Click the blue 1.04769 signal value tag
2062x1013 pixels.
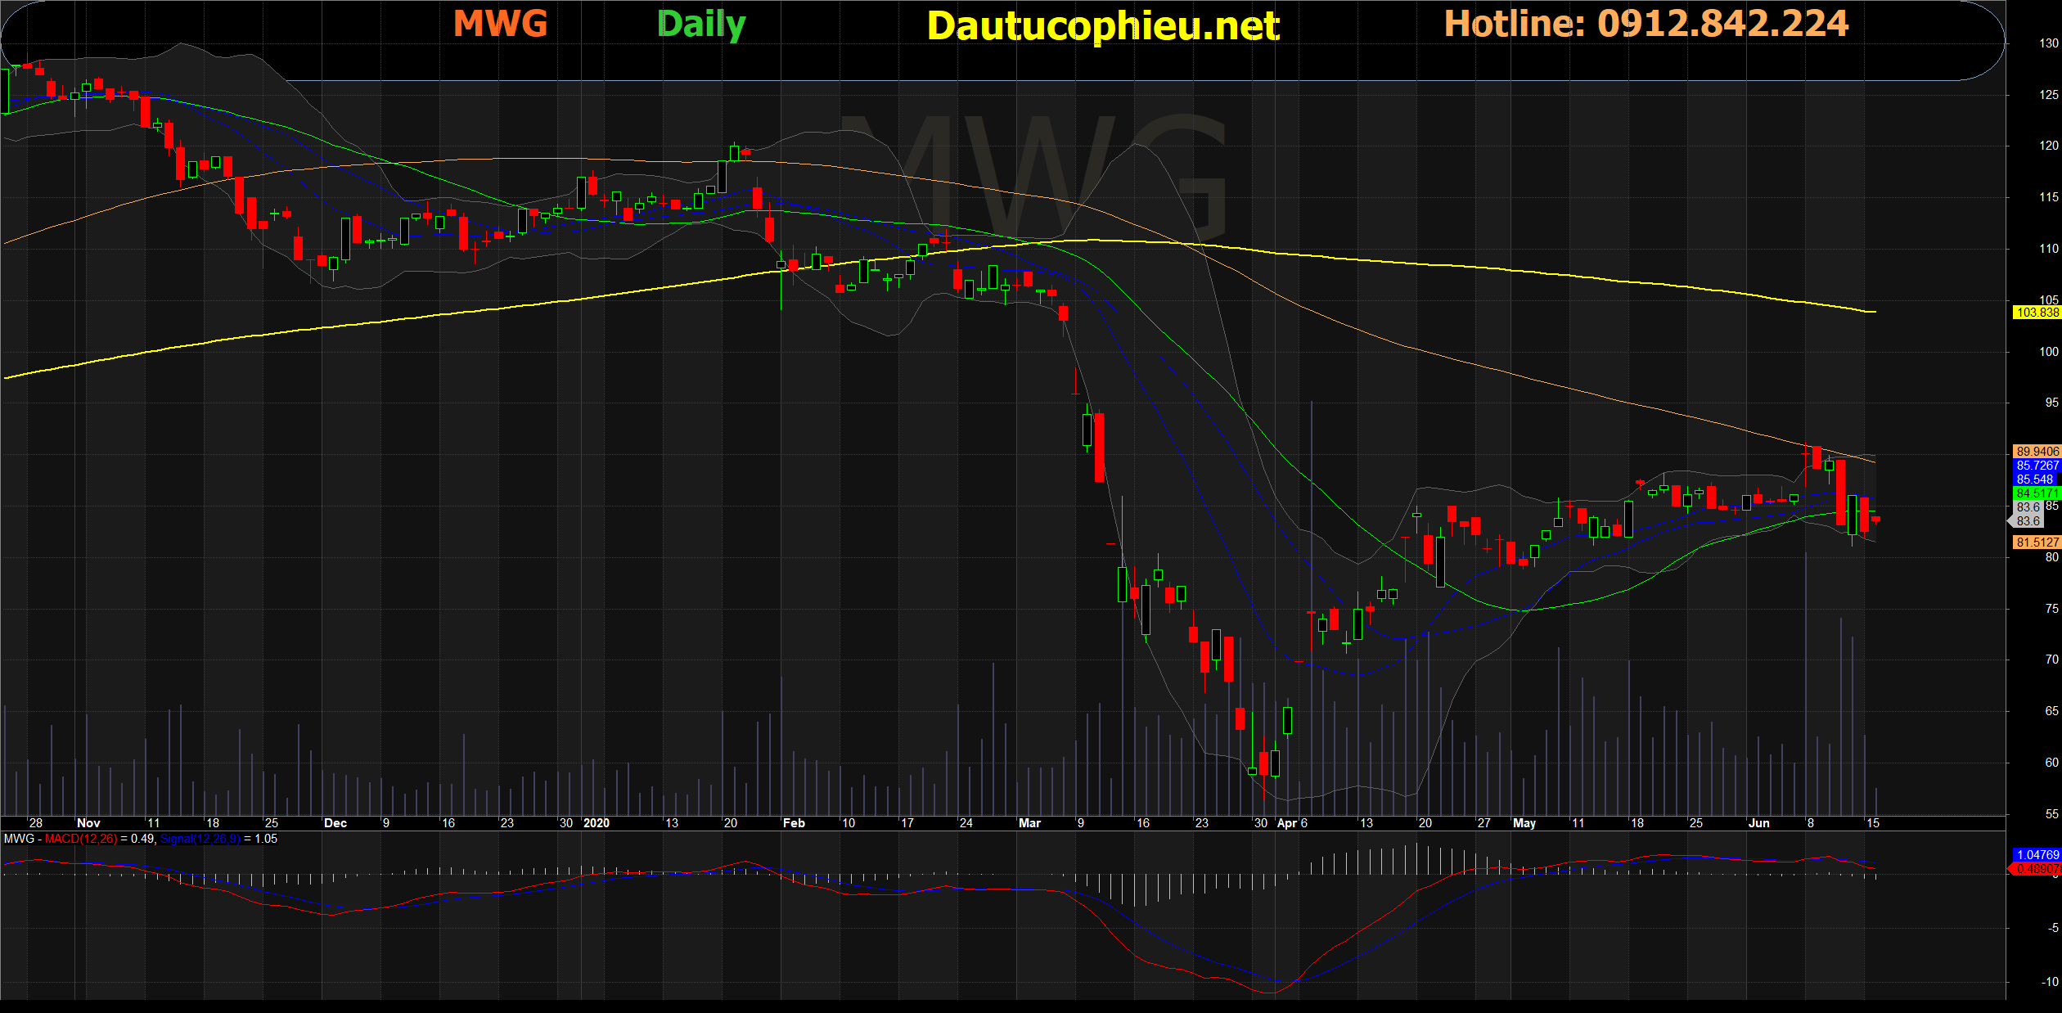coord(2037,854)
